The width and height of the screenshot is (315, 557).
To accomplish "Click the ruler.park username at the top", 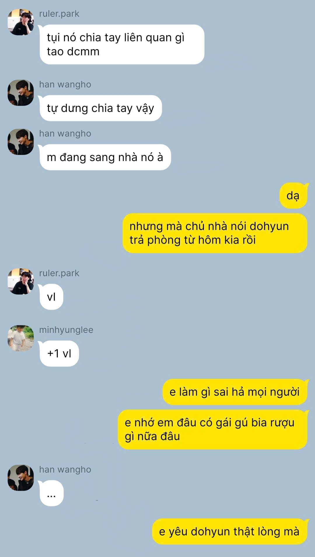I will coord(59,14).
